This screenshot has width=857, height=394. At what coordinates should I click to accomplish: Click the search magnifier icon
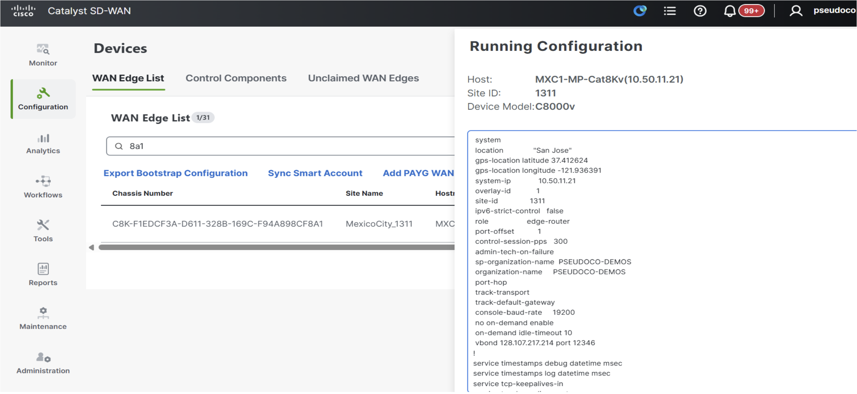pyautogui.click(x=119, y=146)
